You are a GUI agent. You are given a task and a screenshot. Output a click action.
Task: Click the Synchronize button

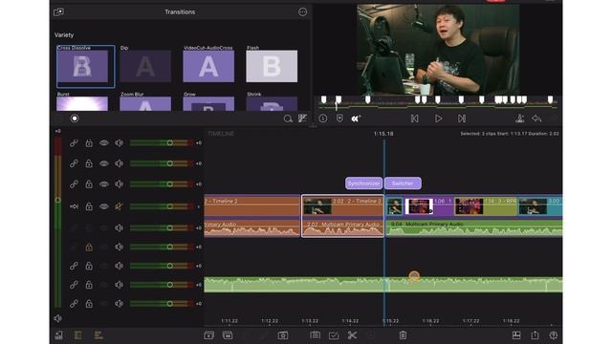(x=363, y=183)
